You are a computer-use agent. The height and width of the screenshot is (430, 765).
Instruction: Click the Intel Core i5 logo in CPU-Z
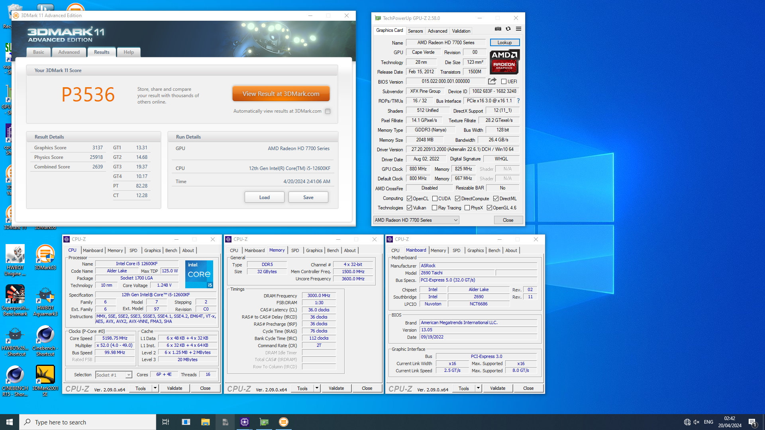click(199, 274)
